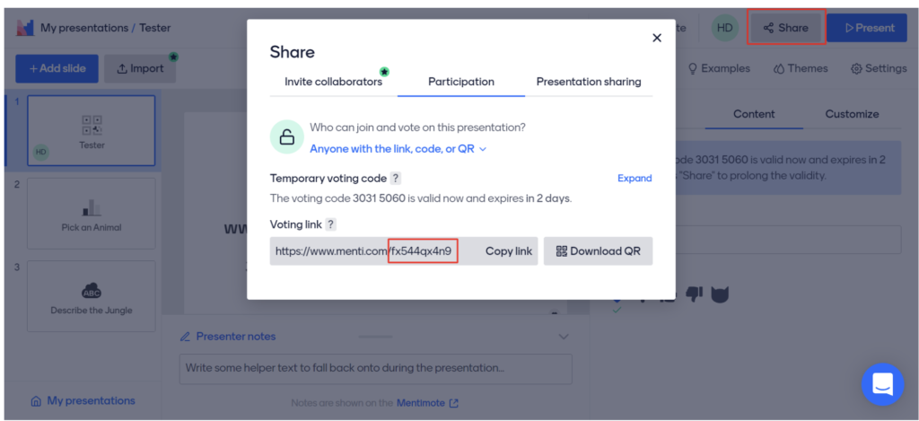
Task: Switch to Invite collaborators tab
Action: (334, 82)
